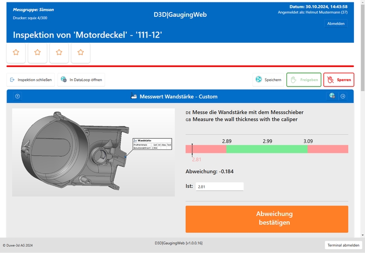Click the red Sperren button
The height and width of the screenshot is (253, 365).
coord(339,80)
